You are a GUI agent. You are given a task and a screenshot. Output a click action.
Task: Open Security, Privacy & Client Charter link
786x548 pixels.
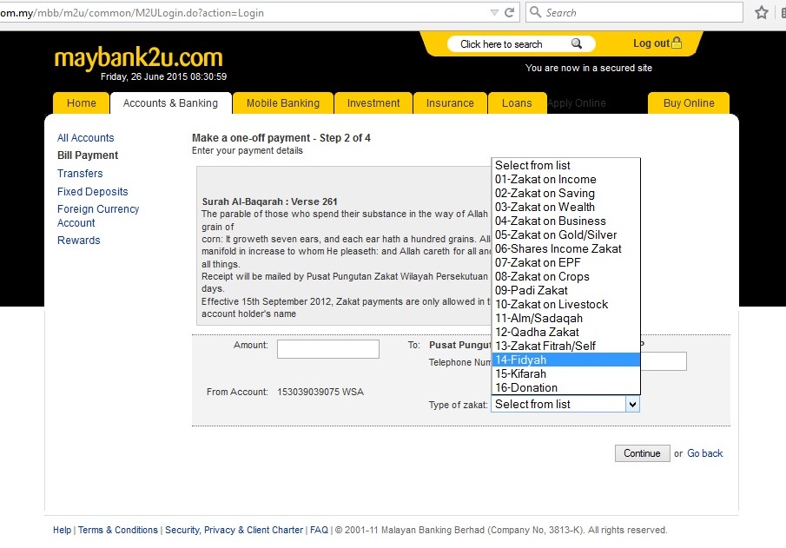(x=234, y=530)
